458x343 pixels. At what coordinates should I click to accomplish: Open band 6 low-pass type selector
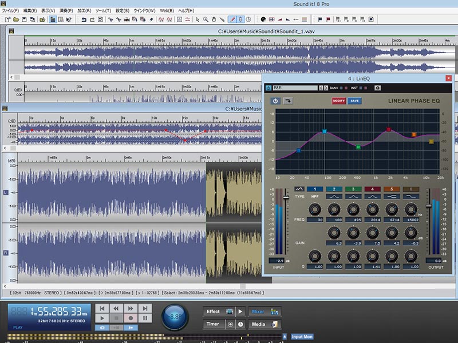pyautogui.click(x=411, y=197)
